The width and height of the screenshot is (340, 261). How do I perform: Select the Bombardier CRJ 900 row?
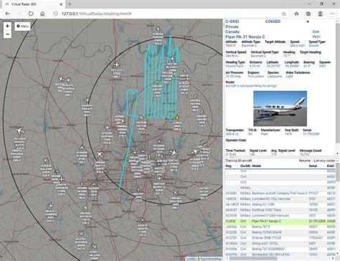click(280, 255)
